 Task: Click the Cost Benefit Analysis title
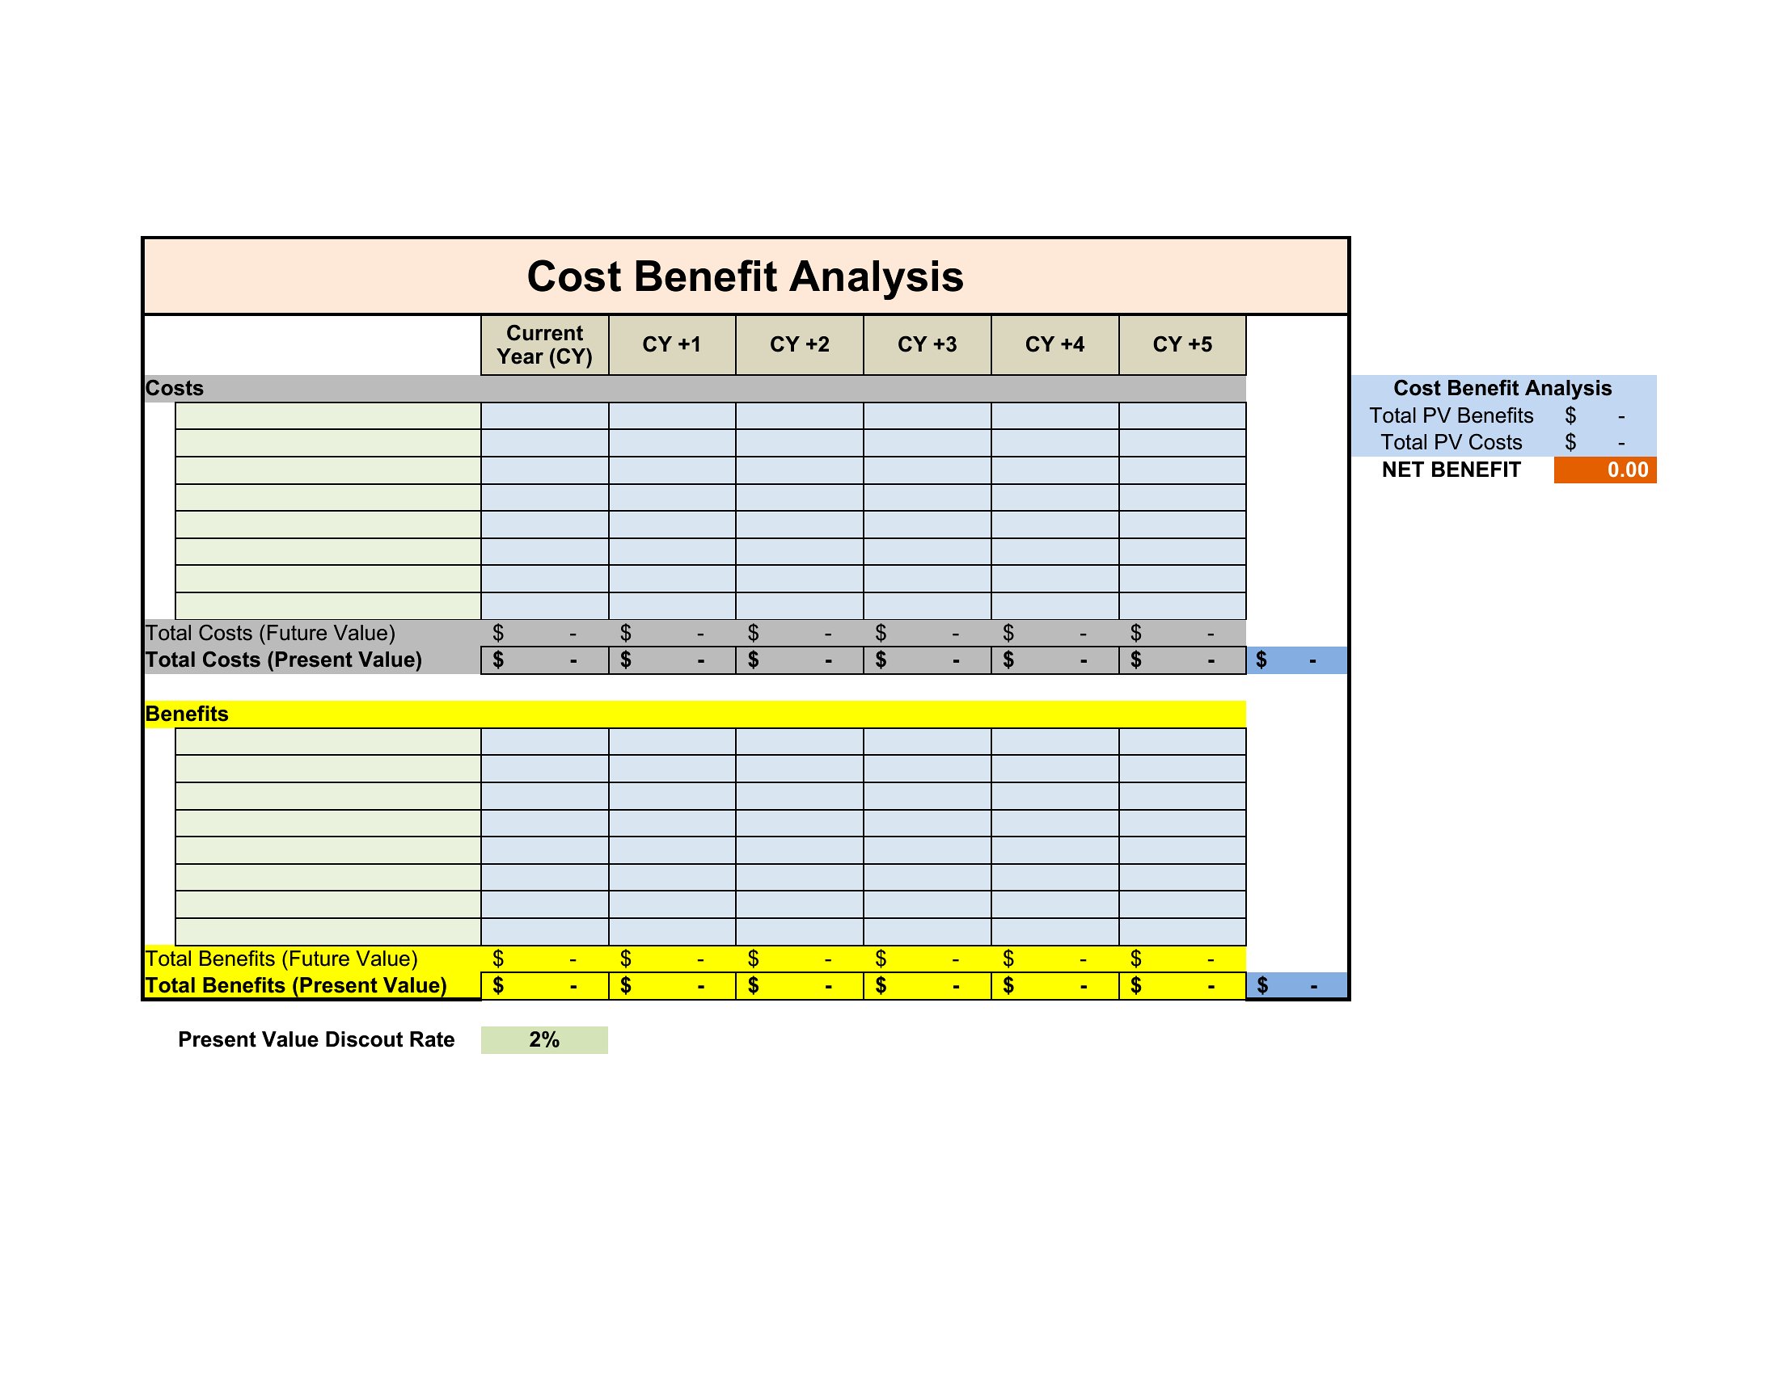click(745, 276)
